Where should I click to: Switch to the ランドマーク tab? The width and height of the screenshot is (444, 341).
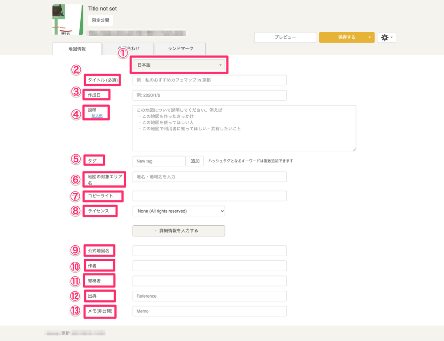(x=180, y=49)
